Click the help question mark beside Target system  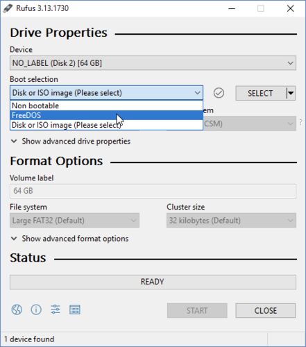(300, 123)
